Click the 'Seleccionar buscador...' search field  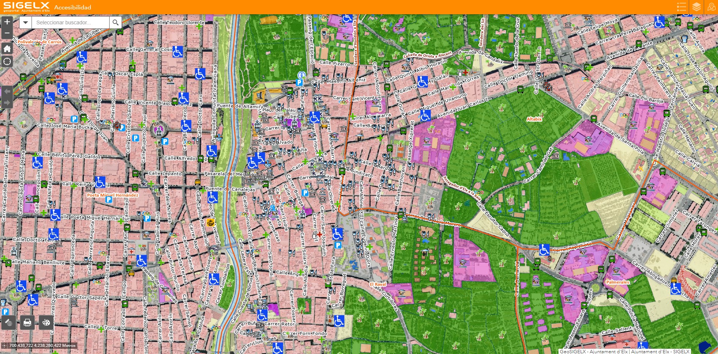click(71, 22)
